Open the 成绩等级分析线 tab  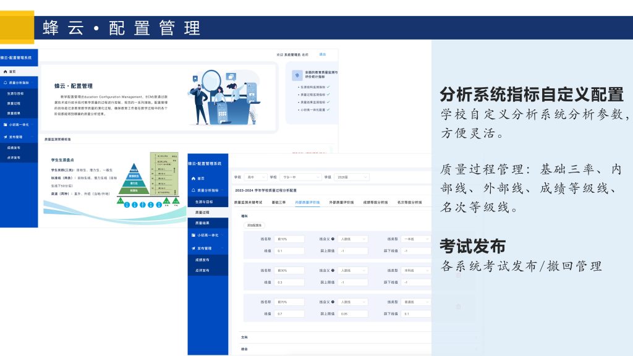(375, 202)
